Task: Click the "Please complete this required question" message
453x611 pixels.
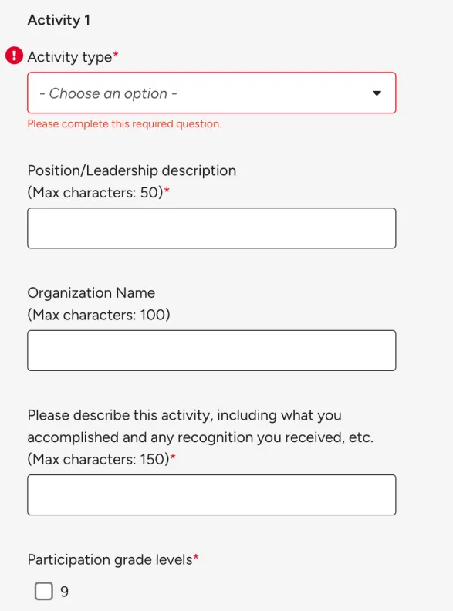Action: pos(124,124)
